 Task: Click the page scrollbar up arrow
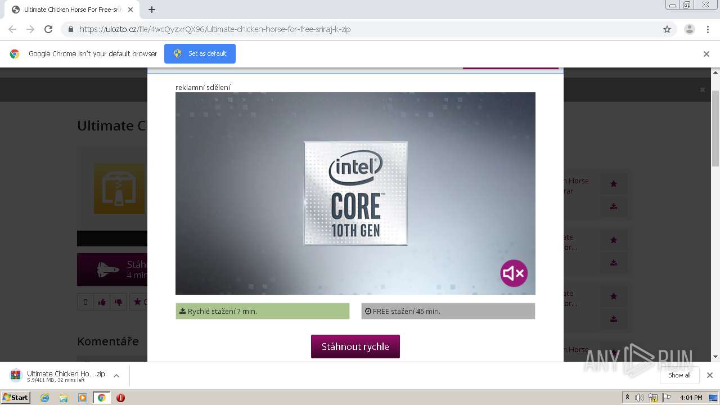pos(715,72)
